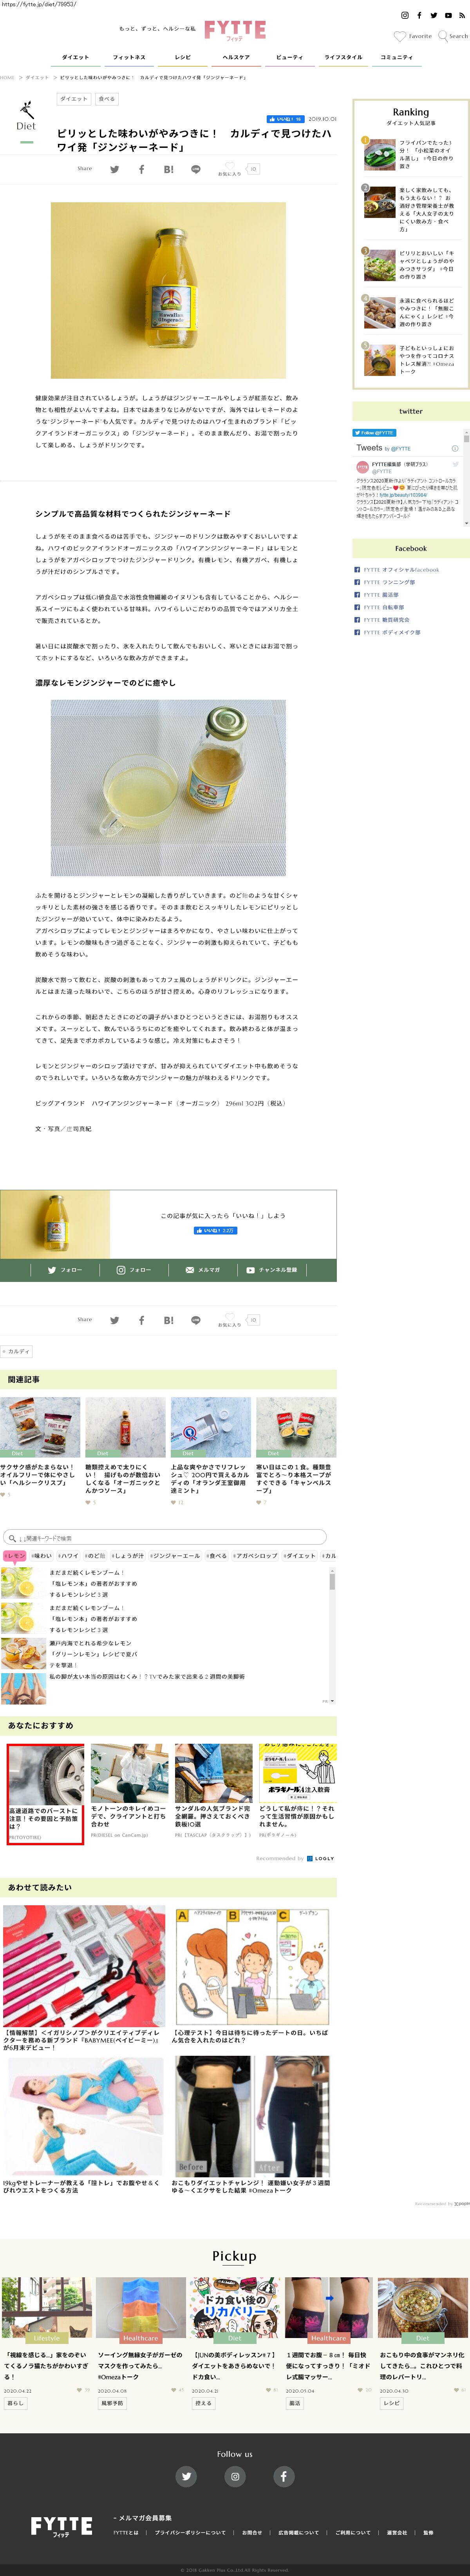Click 風邪予防 tag in Pickup
Screen dimensions: 470x2576
(112, 2403)
